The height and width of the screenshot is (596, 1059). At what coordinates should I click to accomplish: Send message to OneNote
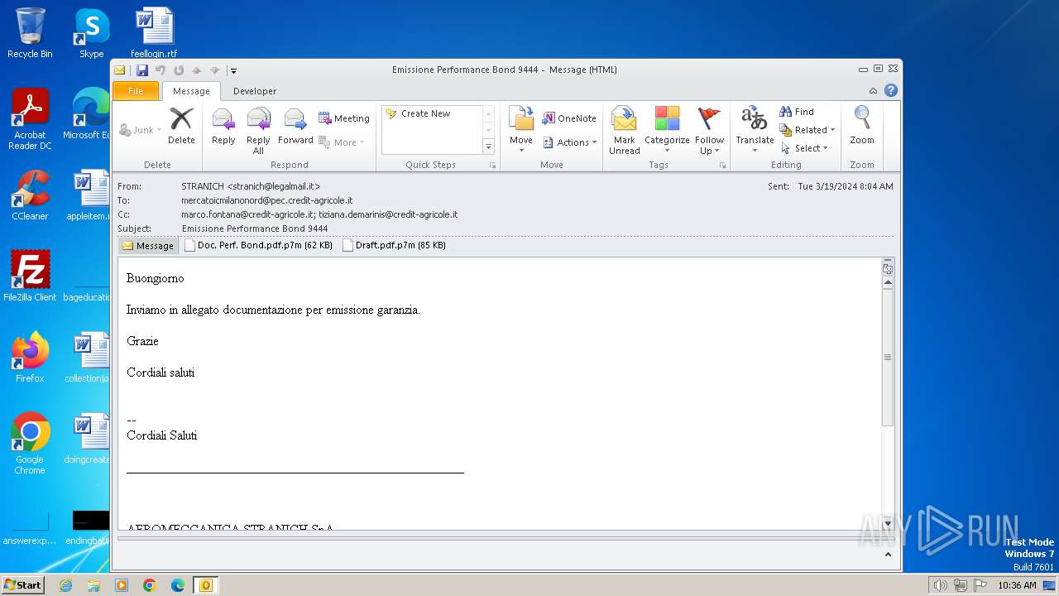point(569,118)
